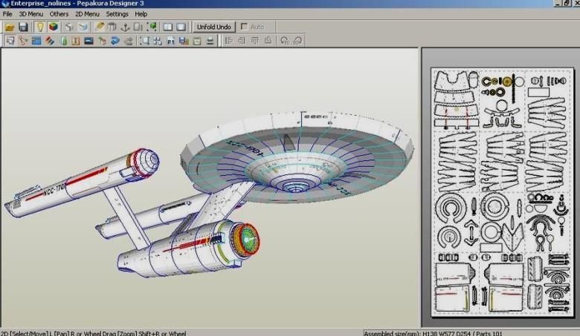Screen dimensions: 580x336
Task: Toggle the light bulb lighting icon
Action: (40, 27)
